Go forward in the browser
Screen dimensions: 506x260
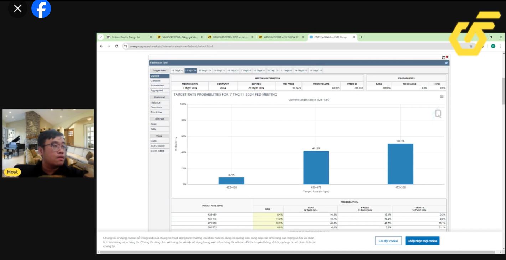click(109, 46)
